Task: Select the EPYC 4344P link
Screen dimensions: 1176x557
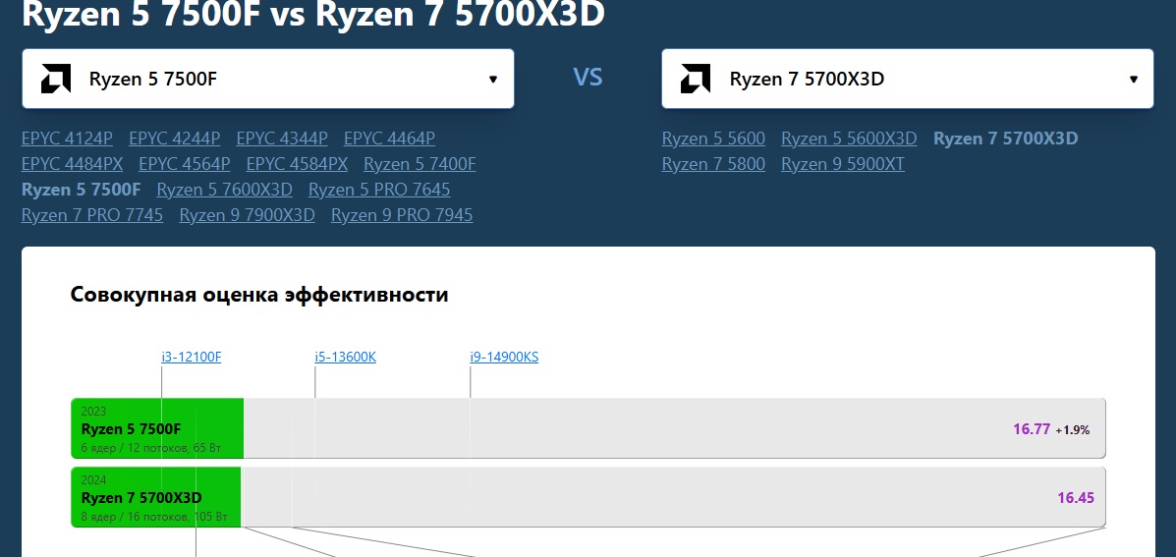Action: click(x=282, y=139)
